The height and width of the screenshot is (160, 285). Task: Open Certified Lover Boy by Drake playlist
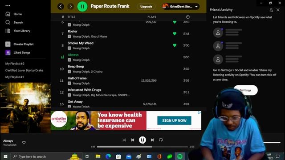pyautogui.click(x=24, y=70)
